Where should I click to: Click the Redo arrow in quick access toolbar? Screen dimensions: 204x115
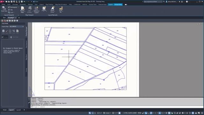click(28, 2)
